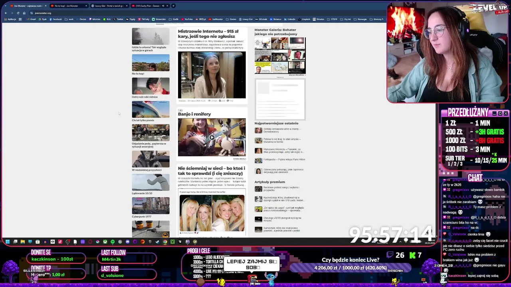Open the 'W niedalekiej przyszłości' thumbnail
Screen dimensions: 511x287
[151, 159]
